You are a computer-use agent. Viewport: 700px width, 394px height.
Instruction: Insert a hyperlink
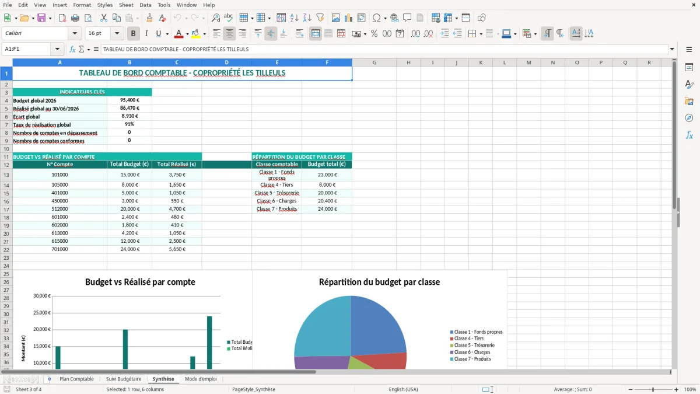(x=394, y=18)
